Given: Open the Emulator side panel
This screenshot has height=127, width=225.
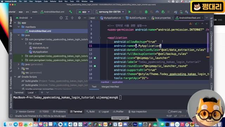Looking at the screenshot, I should click(x=211, y=72).
